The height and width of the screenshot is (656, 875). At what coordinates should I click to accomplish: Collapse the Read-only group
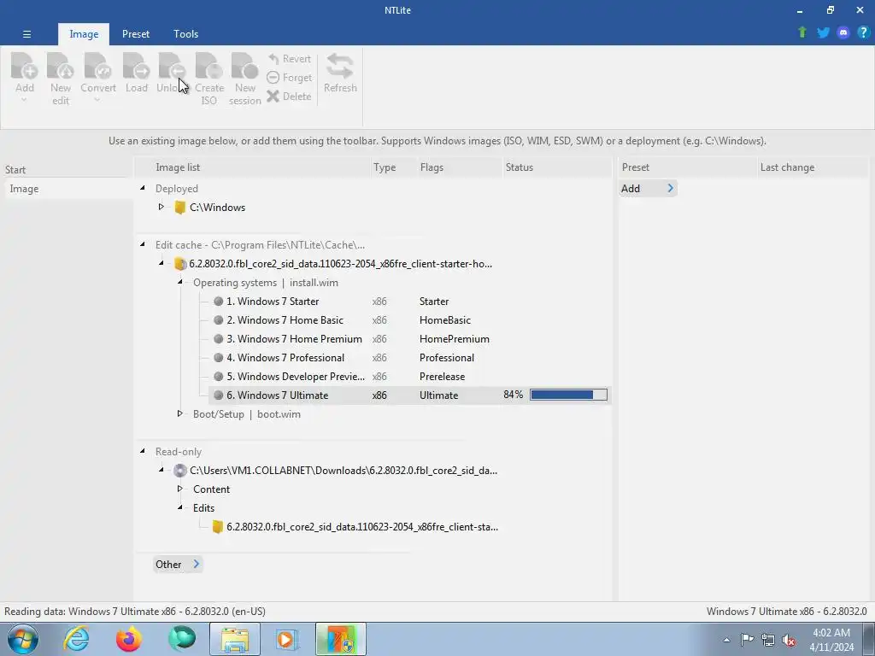pyautogui.click(x=143, y=451)
